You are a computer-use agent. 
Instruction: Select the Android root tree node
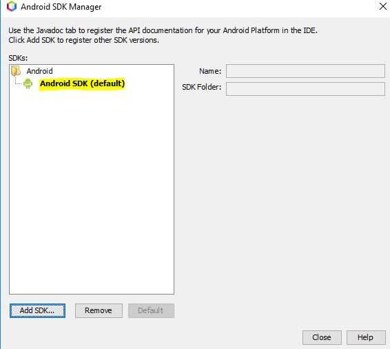(39, 71)
